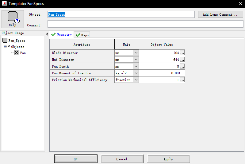Screen dimensions: 245x164
Task: Select the Fan label in tree
Action: [23, 53]
